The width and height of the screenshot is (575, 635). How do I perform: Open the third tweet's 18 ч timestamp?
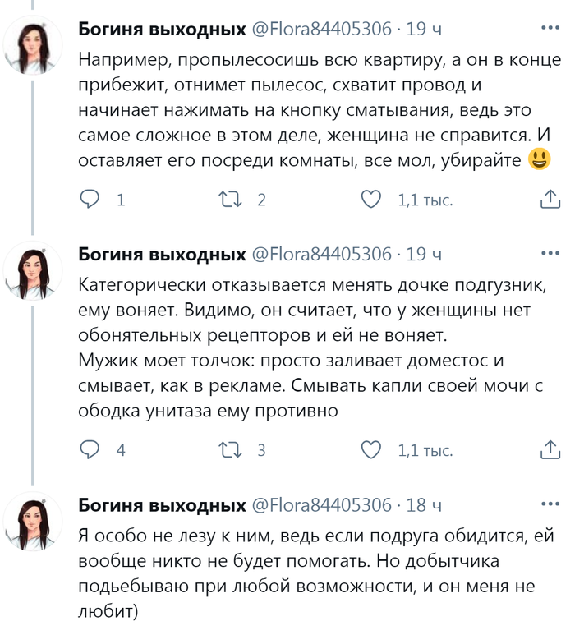[425, 505]
